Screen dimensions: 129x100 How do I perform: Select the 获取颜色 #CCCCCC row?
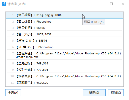[x=64, y=83]
